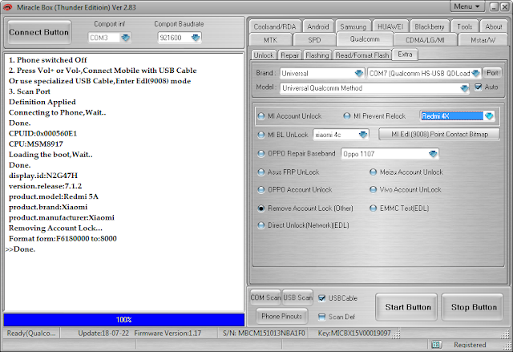This screenshot has height=352, width=513.
Task: Select the Vivo Account UnLock radio button
Action: click(373, 190)
